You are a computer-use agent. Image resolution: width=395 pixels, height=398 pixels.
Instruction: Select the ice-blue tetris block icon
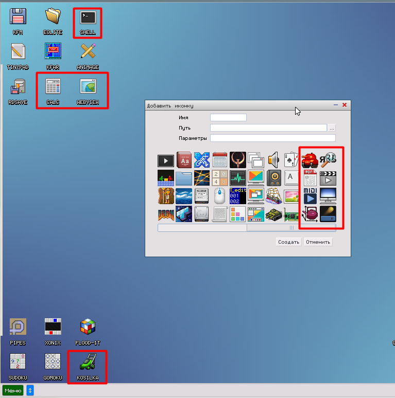coord(184,214)
